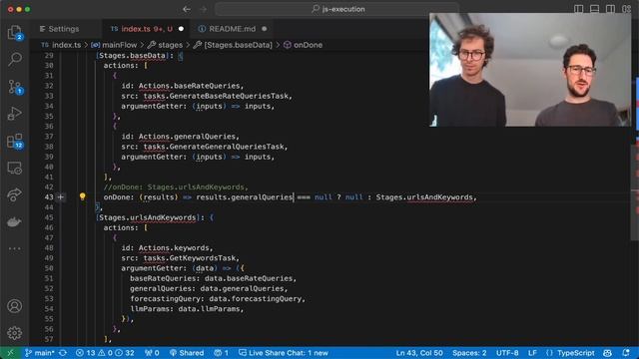Open js-execution command center search
639x359 pixels.
point(337,9)
